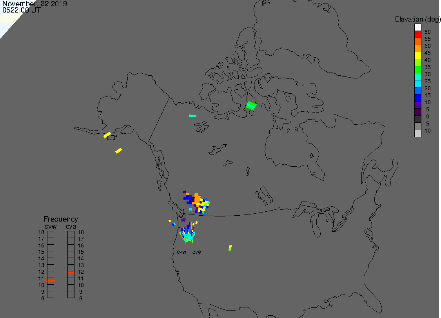The width and height of the screenshot is (441, 318).
Task: Click the yellow-green echo patch in the central US
Action: [230, 248]
